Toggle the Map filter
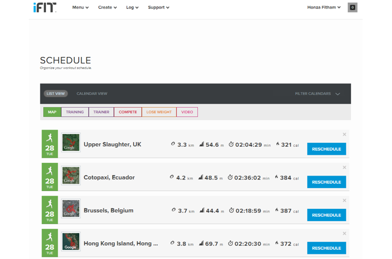Viewport: 392px width, 259px height. tap(52, 112)
